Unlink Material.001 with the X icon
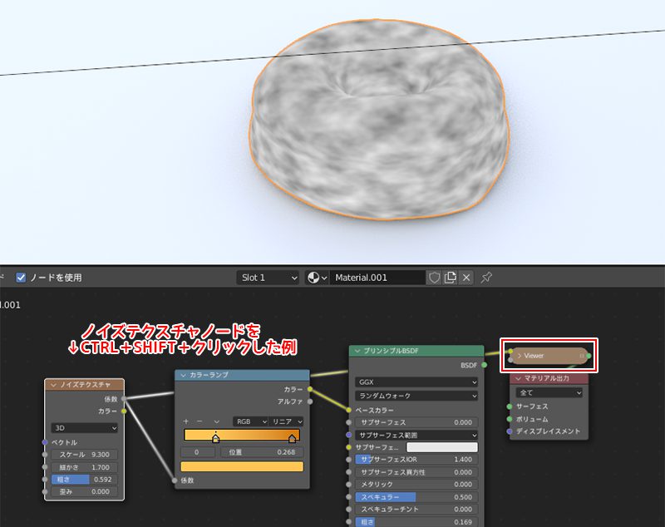 click(x=466, y=278)
